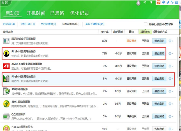Click the medal badge icon at top

point(138,3)
